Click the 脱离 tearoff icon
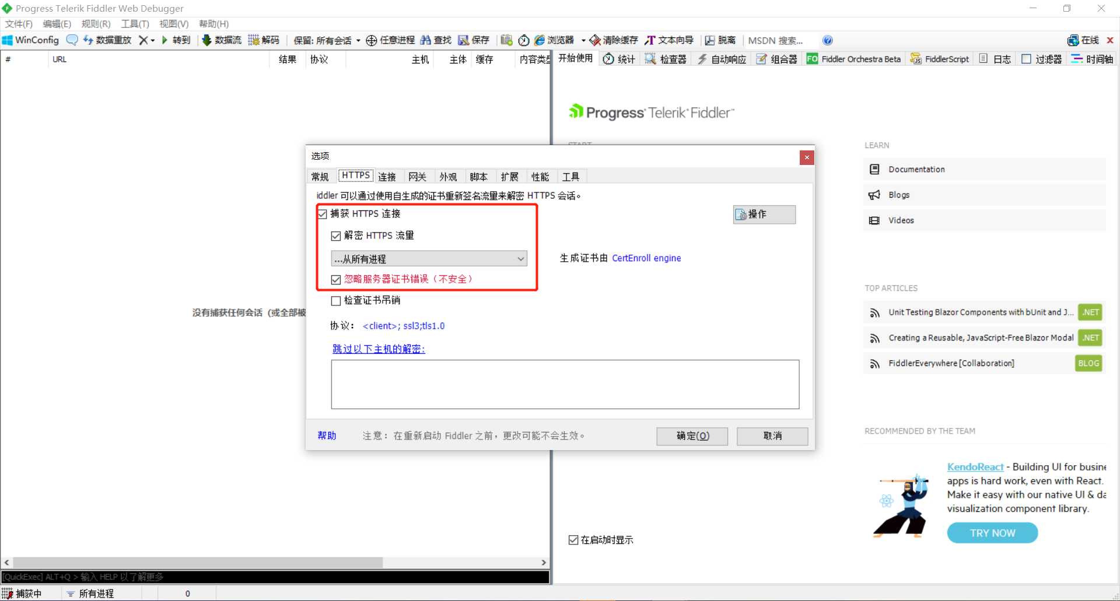 (x=710, y=40)
